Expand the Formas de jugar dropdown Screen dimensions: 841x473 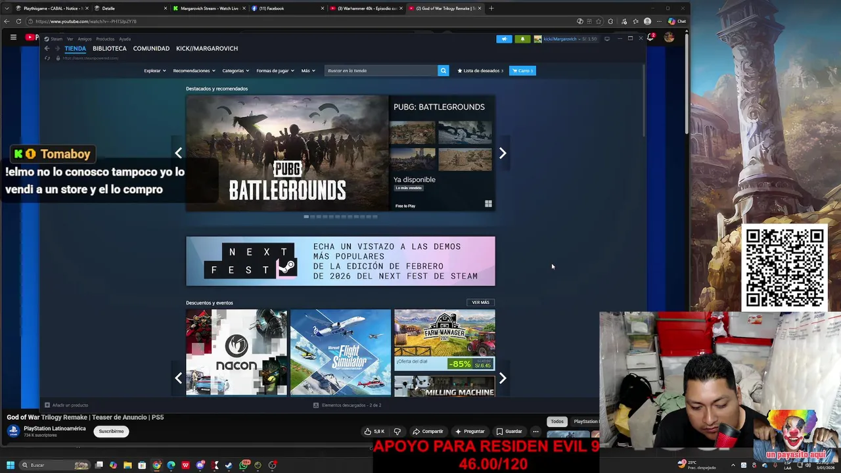[275, 70]
